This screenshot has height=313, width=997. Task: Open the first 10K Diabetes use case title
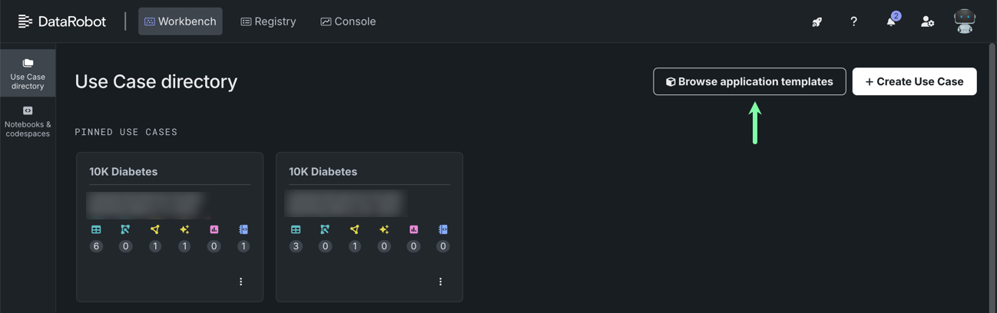coord(124,172)
